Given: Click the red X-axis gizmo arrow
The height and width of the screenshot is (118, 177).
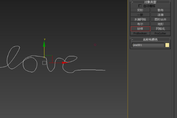Looking at the screenshot, I should tap(65, 63).
